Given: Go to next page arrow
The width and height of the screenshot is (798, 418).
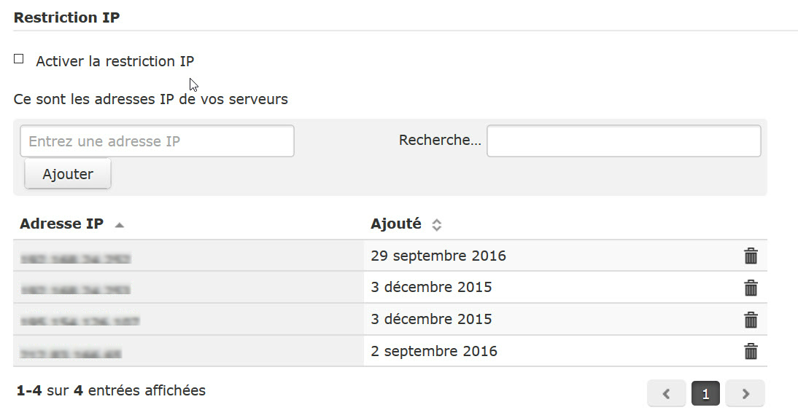Looking at the screenshot, I should [x=745, y=393].
